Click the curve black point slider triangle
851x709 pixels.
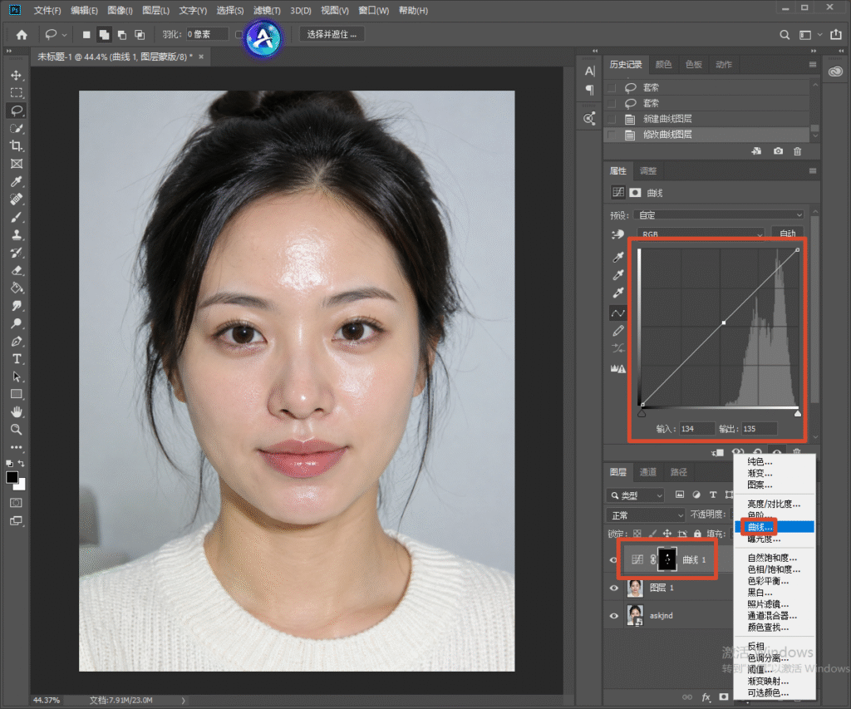coord(642,414)
